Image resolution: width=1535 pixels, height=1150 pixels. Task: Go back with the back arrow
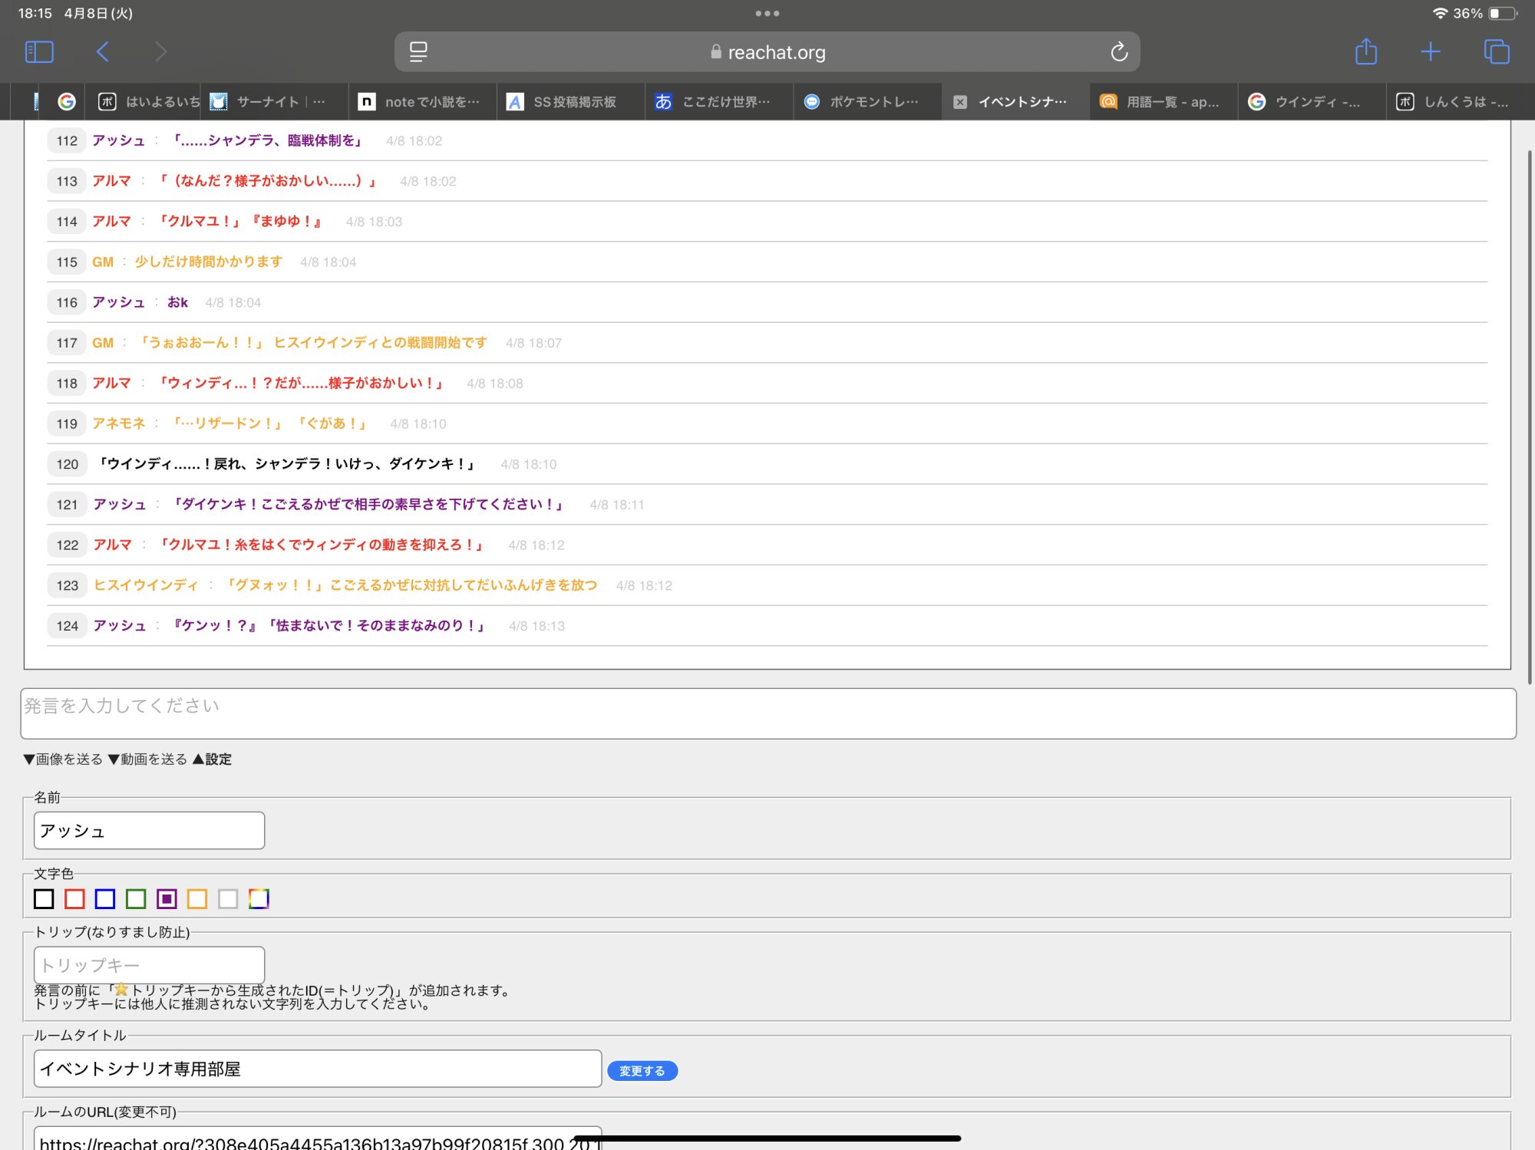103,52
